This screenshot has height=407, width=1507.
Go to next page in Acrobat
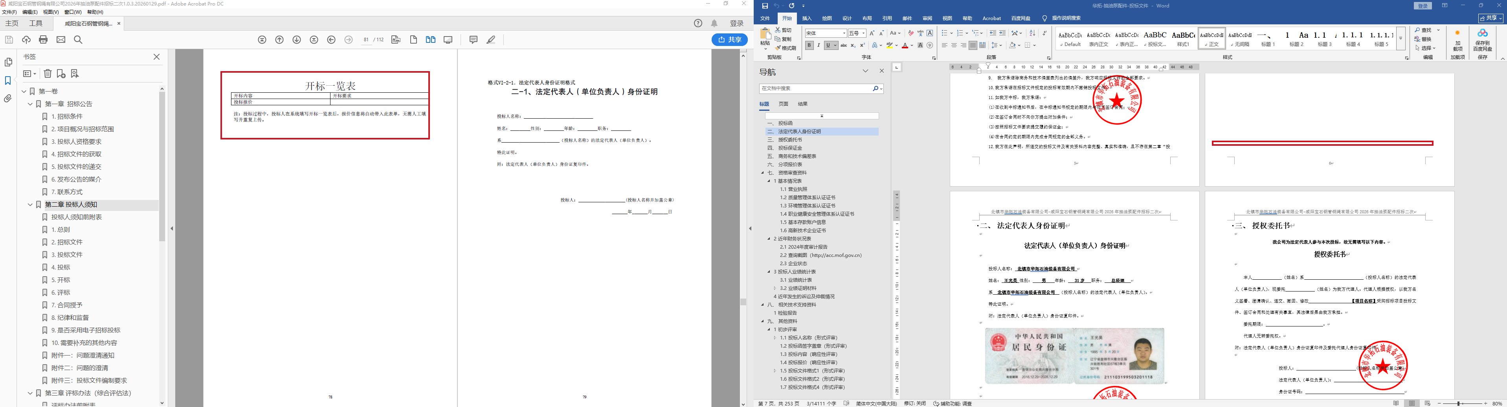click(x=297, y=40)
